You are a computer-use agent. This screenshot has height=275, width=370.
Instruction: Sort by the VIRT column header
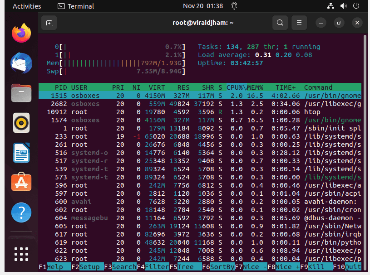click(157, 87)
